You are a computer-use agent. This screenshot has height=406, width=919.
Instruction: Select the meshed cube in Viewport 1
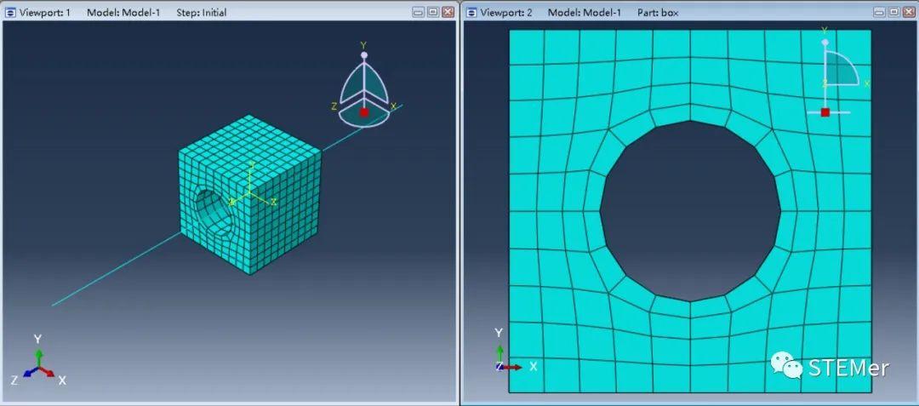(250, 194)
